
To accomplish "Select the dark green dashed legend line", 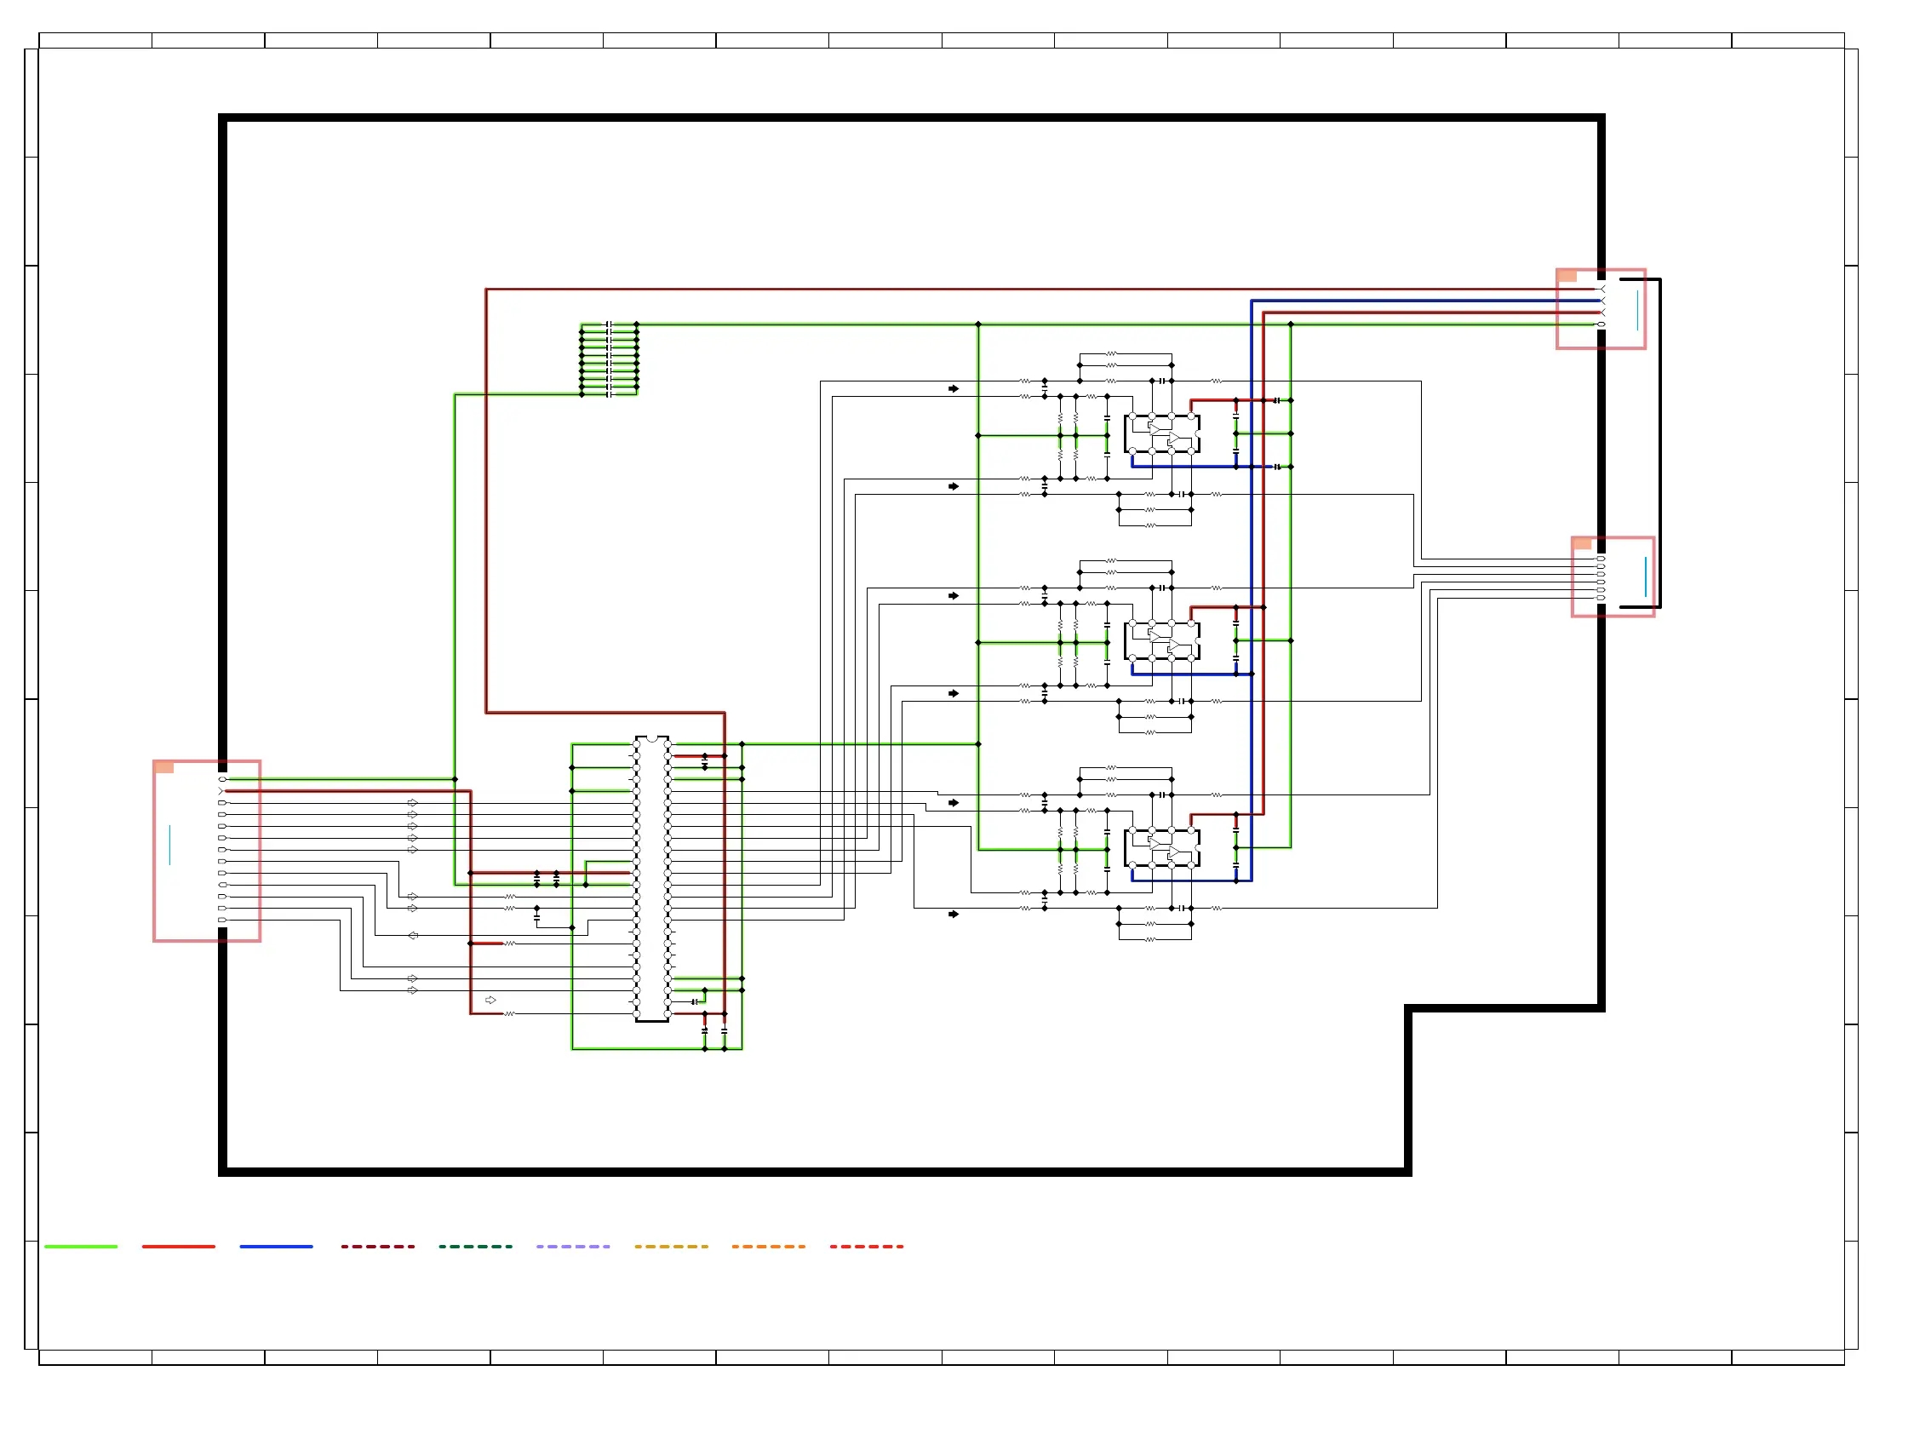I will click(x=475, y=1247).
